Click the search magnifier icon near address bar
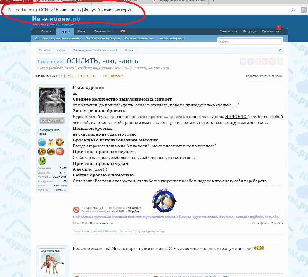The width and height of the screenshot is (308, 277). coord(293,9)
